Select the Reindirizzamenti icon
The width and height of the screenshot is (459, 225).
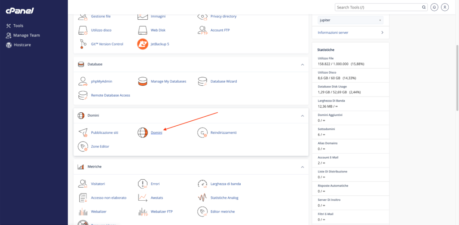pos(203,132)
